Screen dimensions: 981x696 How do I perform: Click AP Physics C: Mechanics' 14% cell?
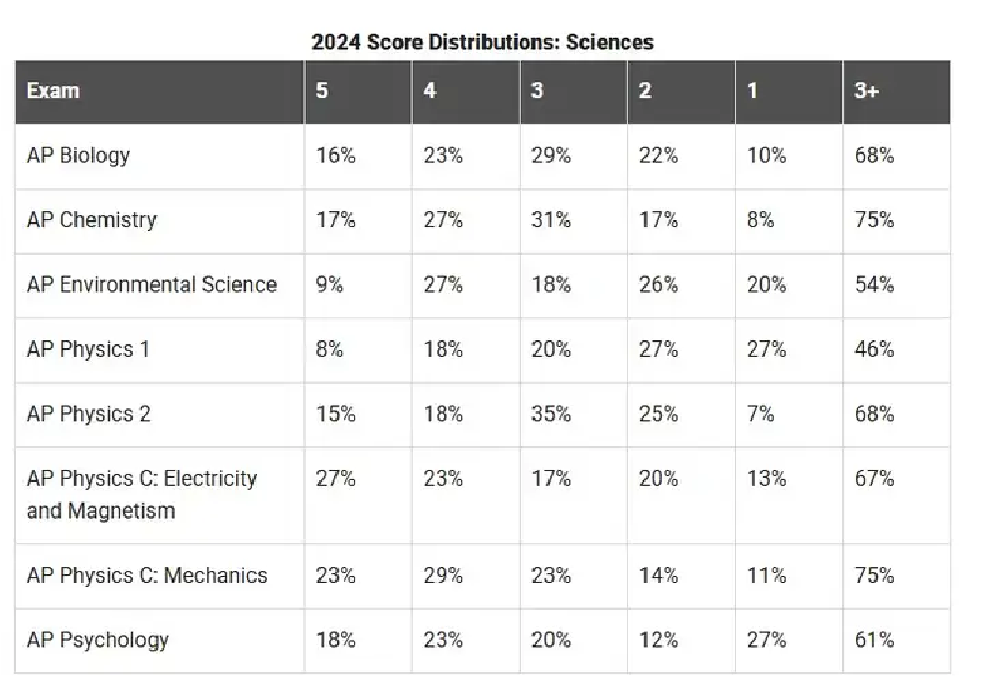pyautogui.click(x=659, y=575)
